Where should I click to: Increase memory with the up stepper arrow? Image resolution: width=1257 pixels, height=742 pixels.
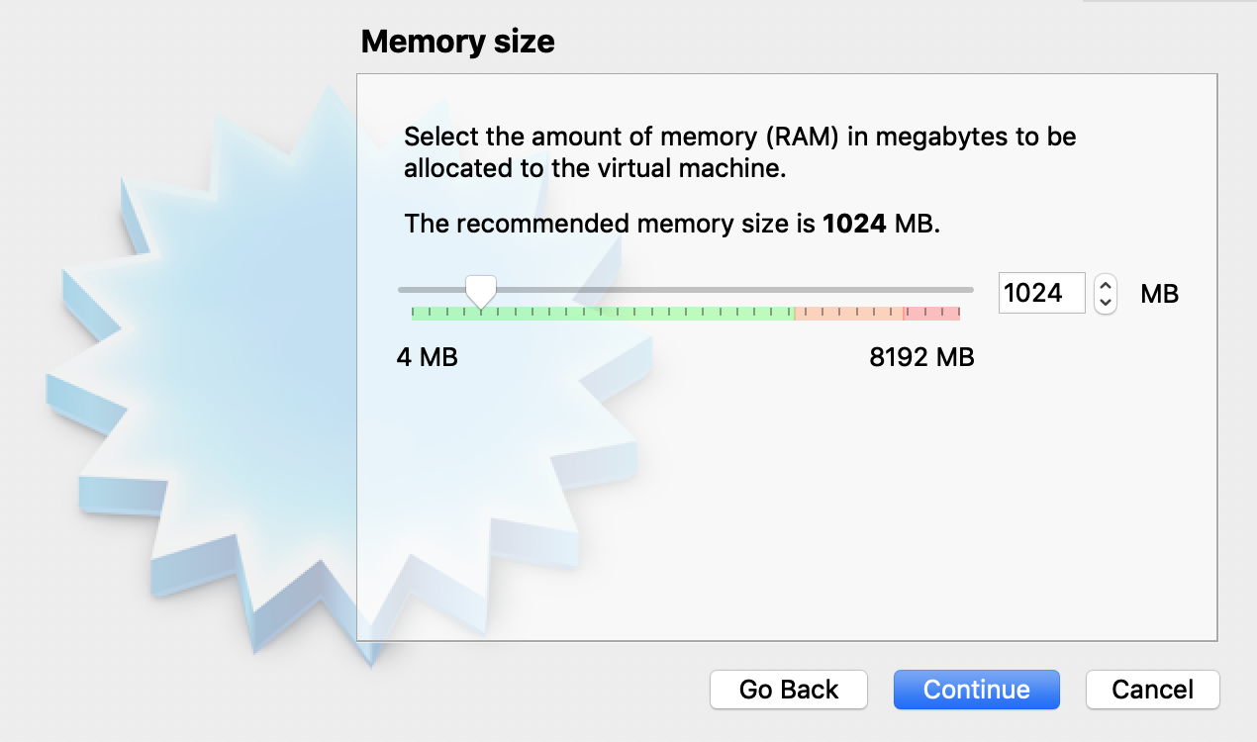click(x=1104, y=287)
